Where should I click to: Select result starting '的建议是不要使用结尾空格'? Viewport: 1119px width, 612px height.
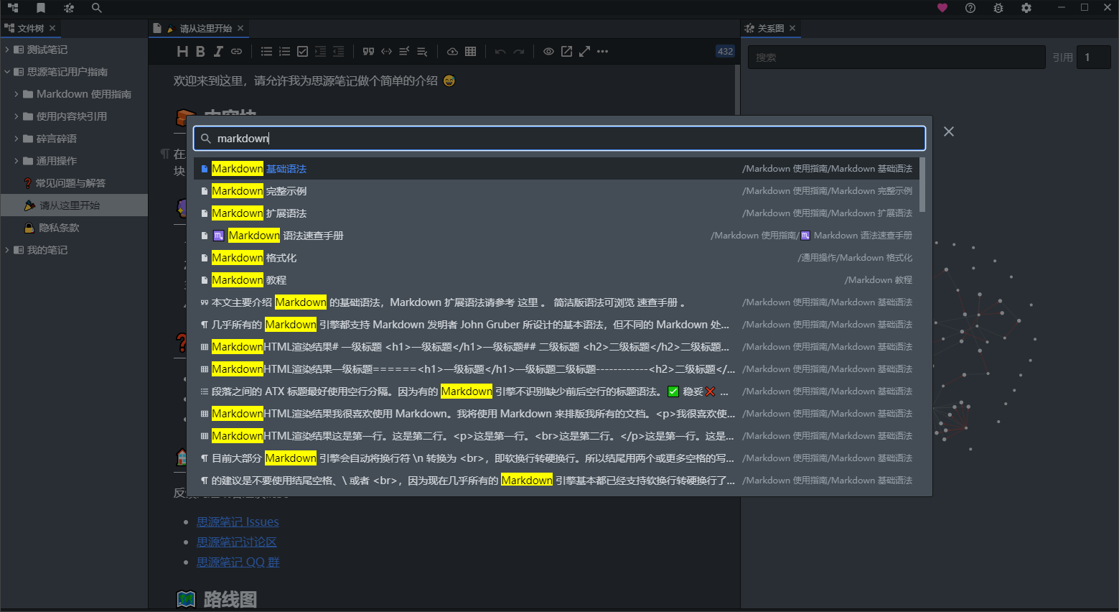556,481
